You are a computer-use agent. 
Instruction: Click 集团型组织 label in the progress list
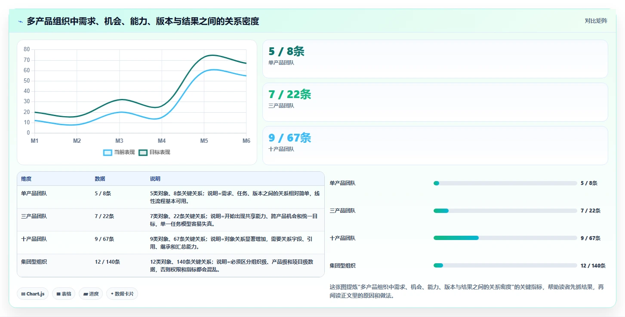[343, 266]
